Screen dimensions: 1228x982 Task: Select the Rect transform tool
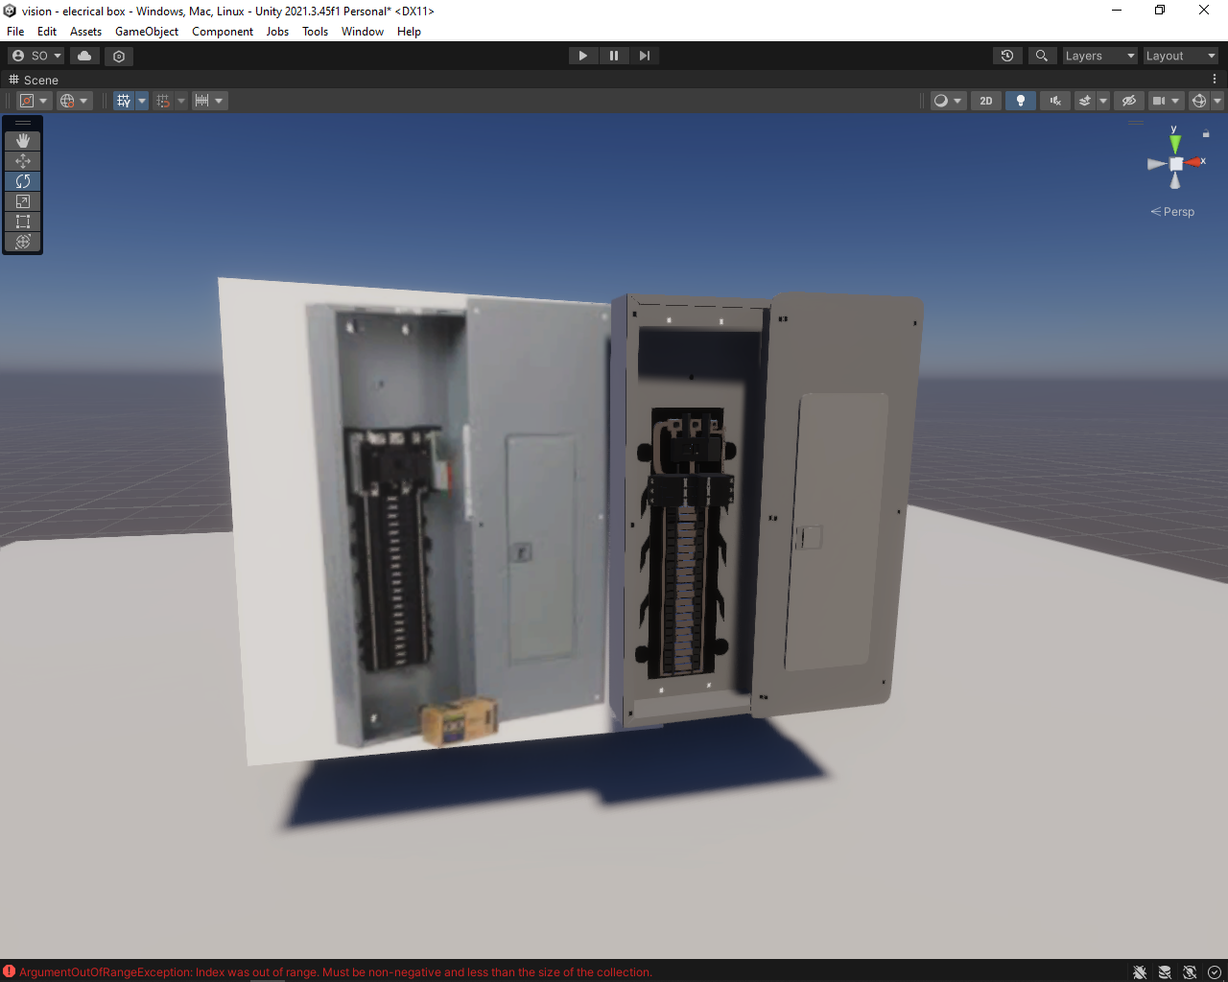(x=23, y=222)
